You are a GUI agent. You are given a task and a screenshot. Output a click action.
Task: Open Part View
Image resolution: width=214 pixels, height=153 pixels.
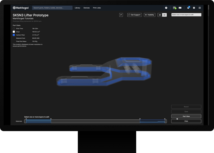click(186, 116)
